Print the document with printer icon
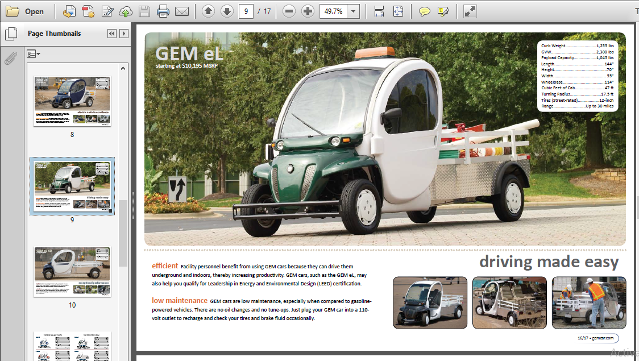639x361 pixels. [163, 11]
